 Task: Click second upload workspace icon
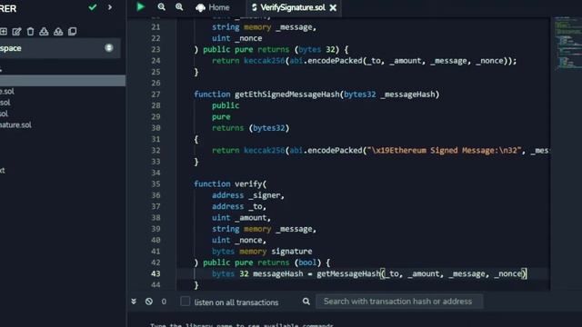[58, 32]
